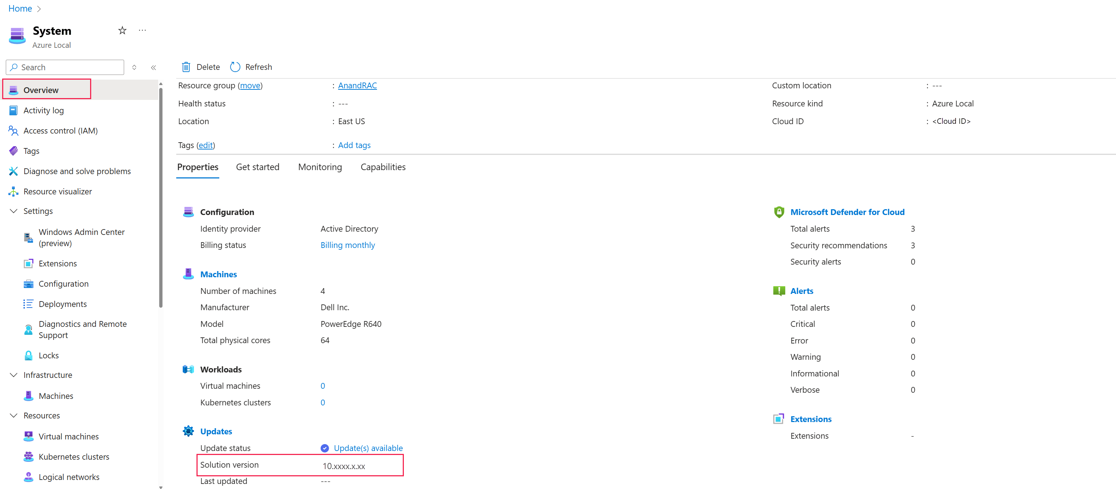The image size is (1116, 489).
Task: Open Resource visualizer from sidebar
Action: pyautogui.click(x=57, y=191)
